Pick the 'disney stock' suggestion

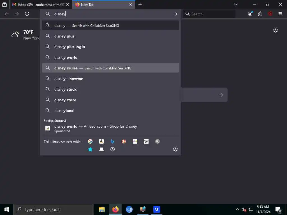tap(110, 89)
